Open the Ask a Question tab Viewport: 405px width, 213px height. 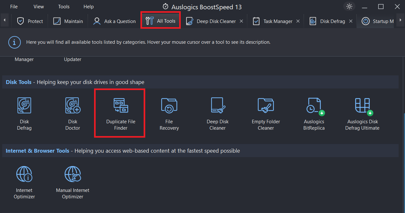point(114,21)
